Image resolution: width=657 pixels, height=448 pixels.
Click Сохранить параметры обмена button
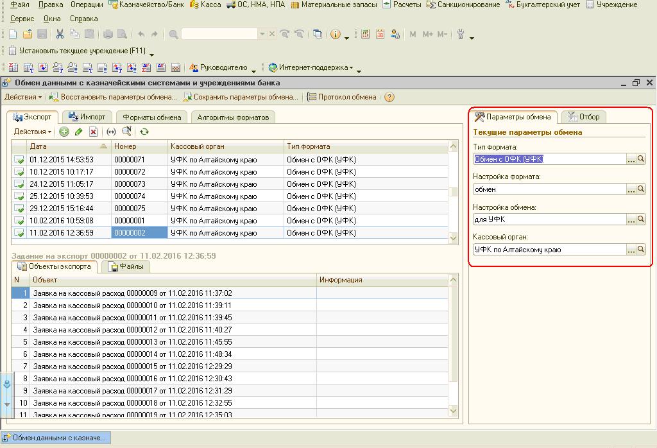241,97
